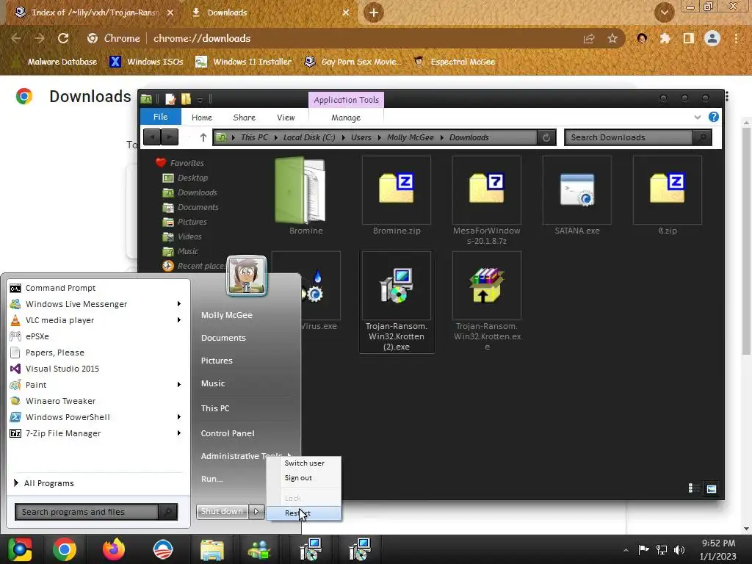Viewport: 752px width, 564px height.
Task: Switch to details view in Explorer
Action: pyautogui.click(x=694, y=488)
